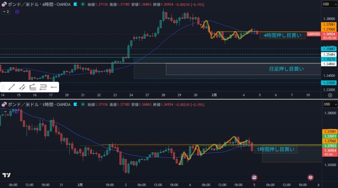The width and height of the screenshot is (338, 188).
Task: Click the TradingView logo in lower chart
Action: point(6,175)
